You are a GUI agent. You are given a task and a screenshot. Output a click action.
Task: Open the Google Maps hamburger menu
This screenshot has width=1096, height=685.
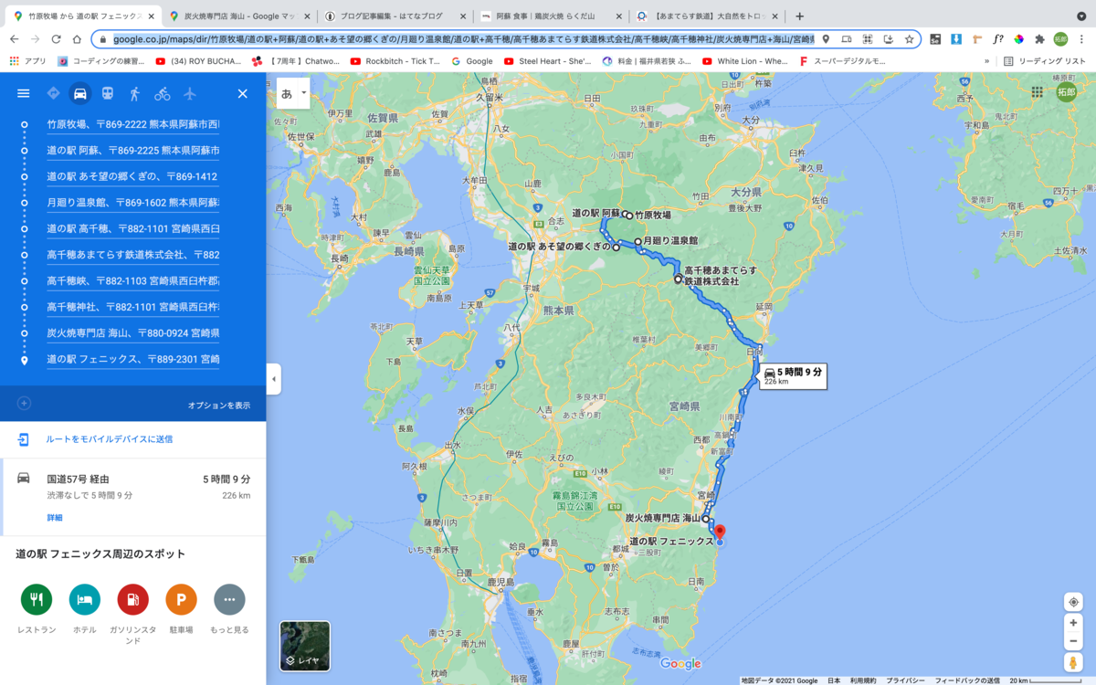point(24,93)
